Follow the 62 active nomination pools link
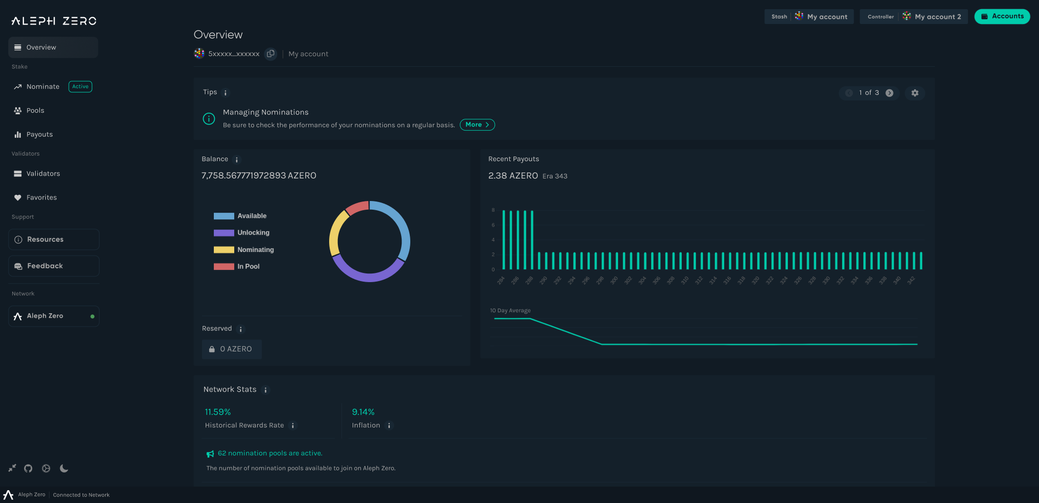Screen dimensions: 1039x503 [x=270, y=453]
